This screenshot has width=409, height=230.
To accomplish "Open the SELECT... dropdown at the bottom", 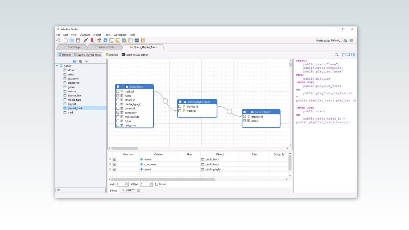I will click(131, 190).
